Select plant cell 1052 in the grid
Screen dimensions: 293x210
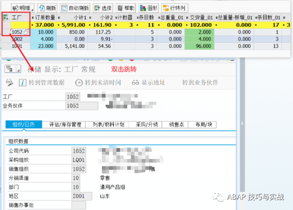click(x=17, y=32)
